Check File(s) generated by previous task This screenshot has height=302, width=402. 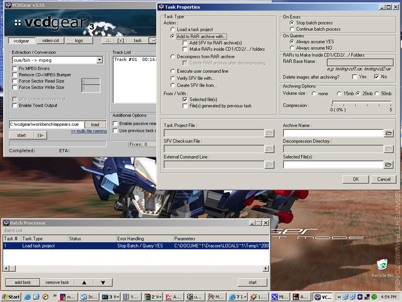click(x=185, y=106)
